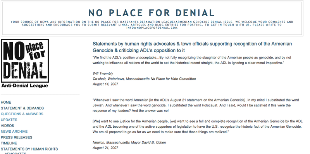Click the No Place for Denial logo image
This screenshot has width=310, height=154.
coord(25,63)
